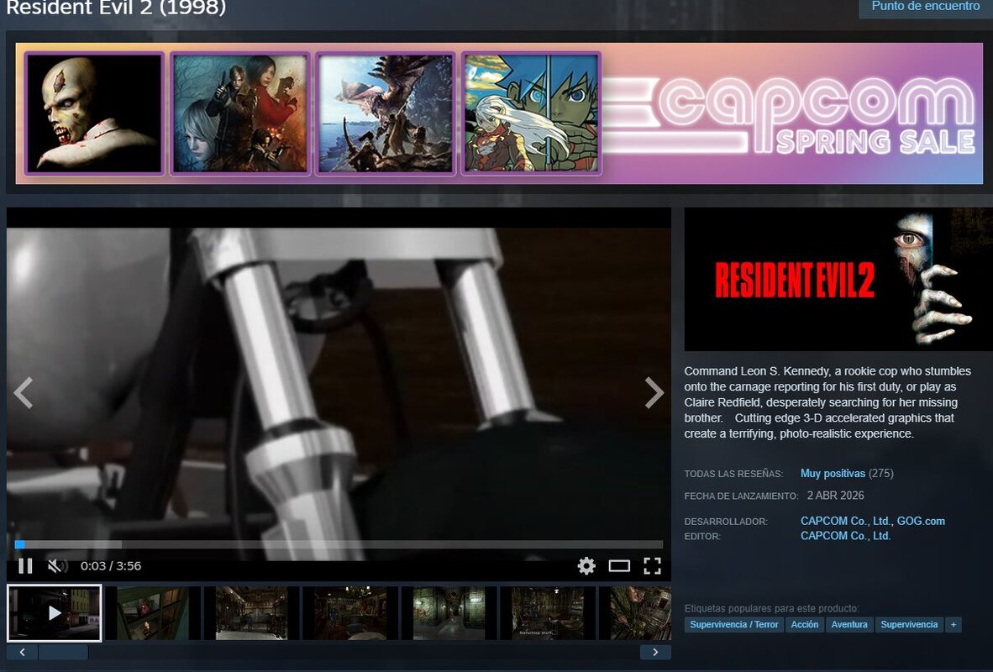Open CAPCOM Co., Ltd. developer link
Screen dimensions: 993x672
click(x=845, y=521)
